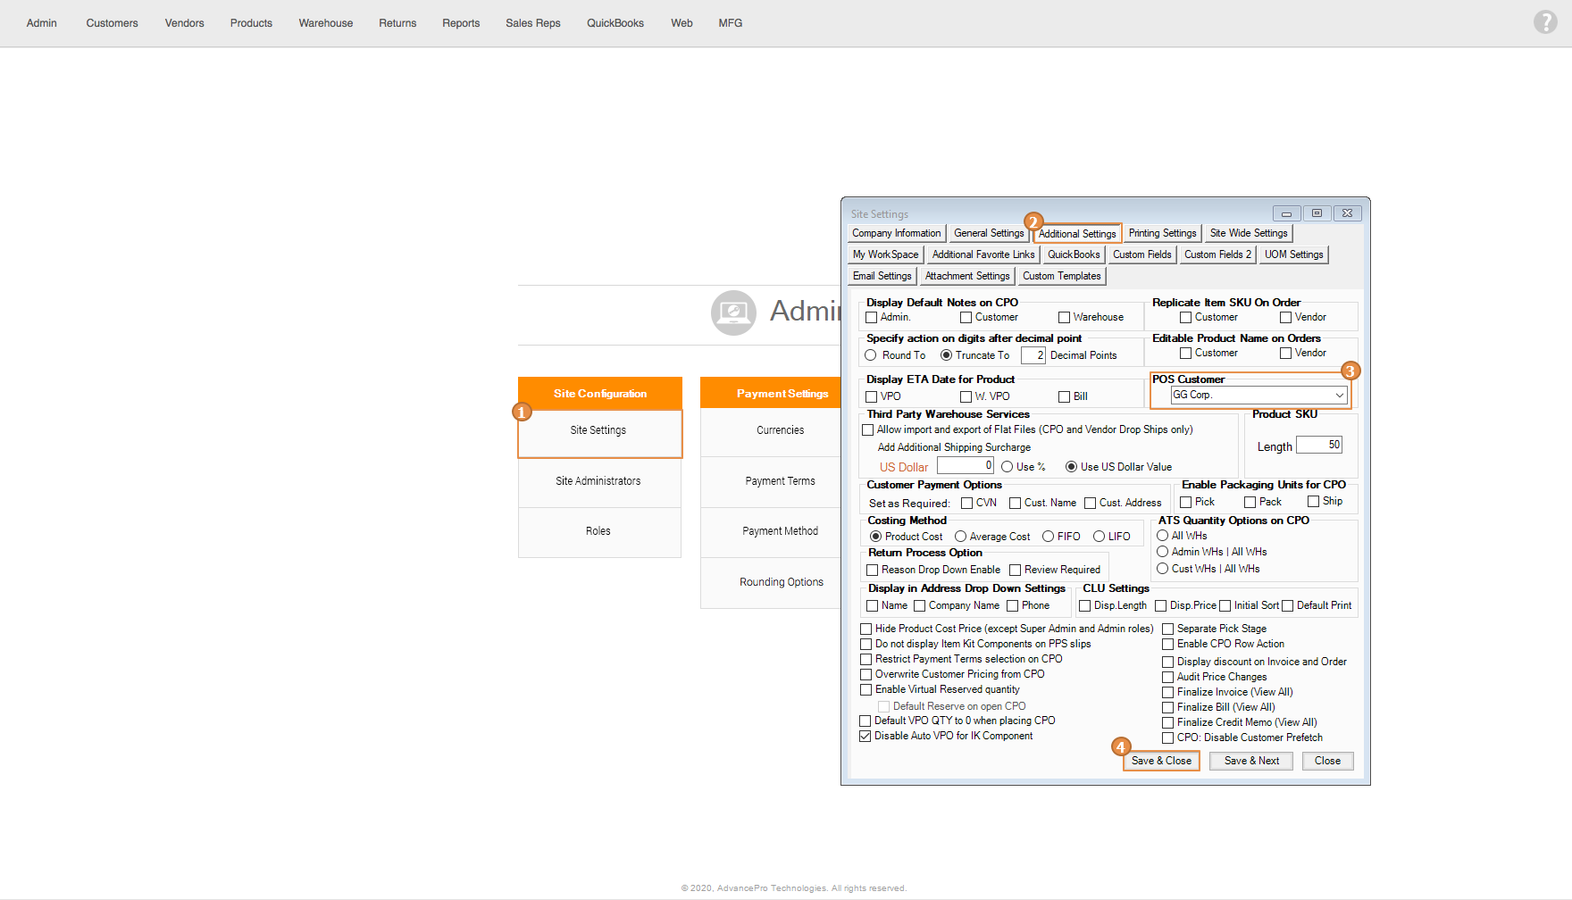The image size is (1572, 900).
Task: Open the QuickBooks top menu
Action: [x=615, y=23]
